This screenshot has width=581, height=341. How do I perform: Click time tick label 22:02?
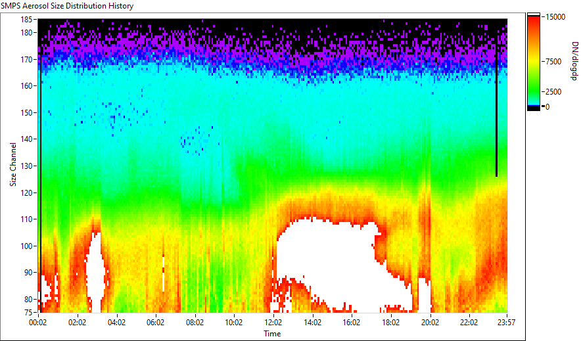(x=469, y=323)
